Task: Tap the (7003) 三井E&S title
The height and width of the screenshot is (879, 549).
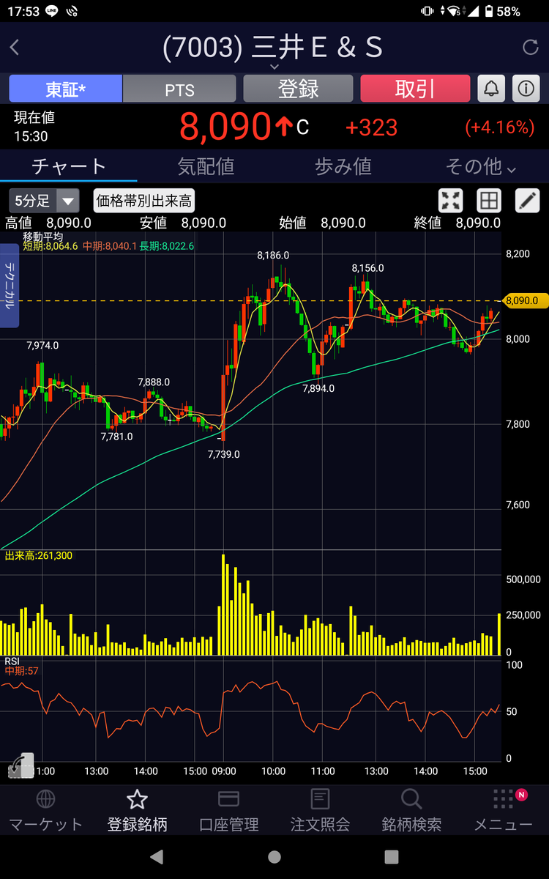Action: pyautogui.click(x=272, y=47)
